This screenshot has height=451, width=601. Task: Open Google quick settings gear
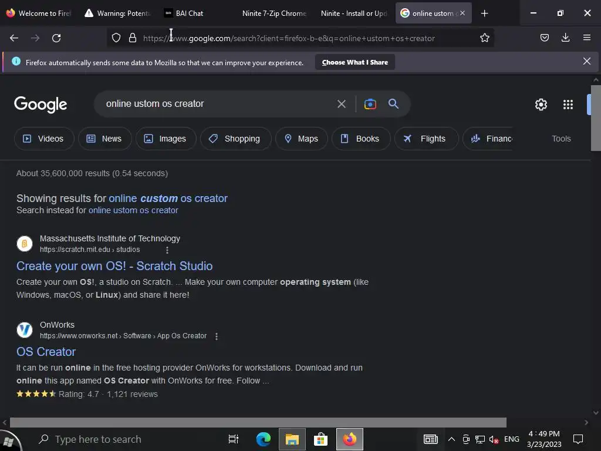541,105
